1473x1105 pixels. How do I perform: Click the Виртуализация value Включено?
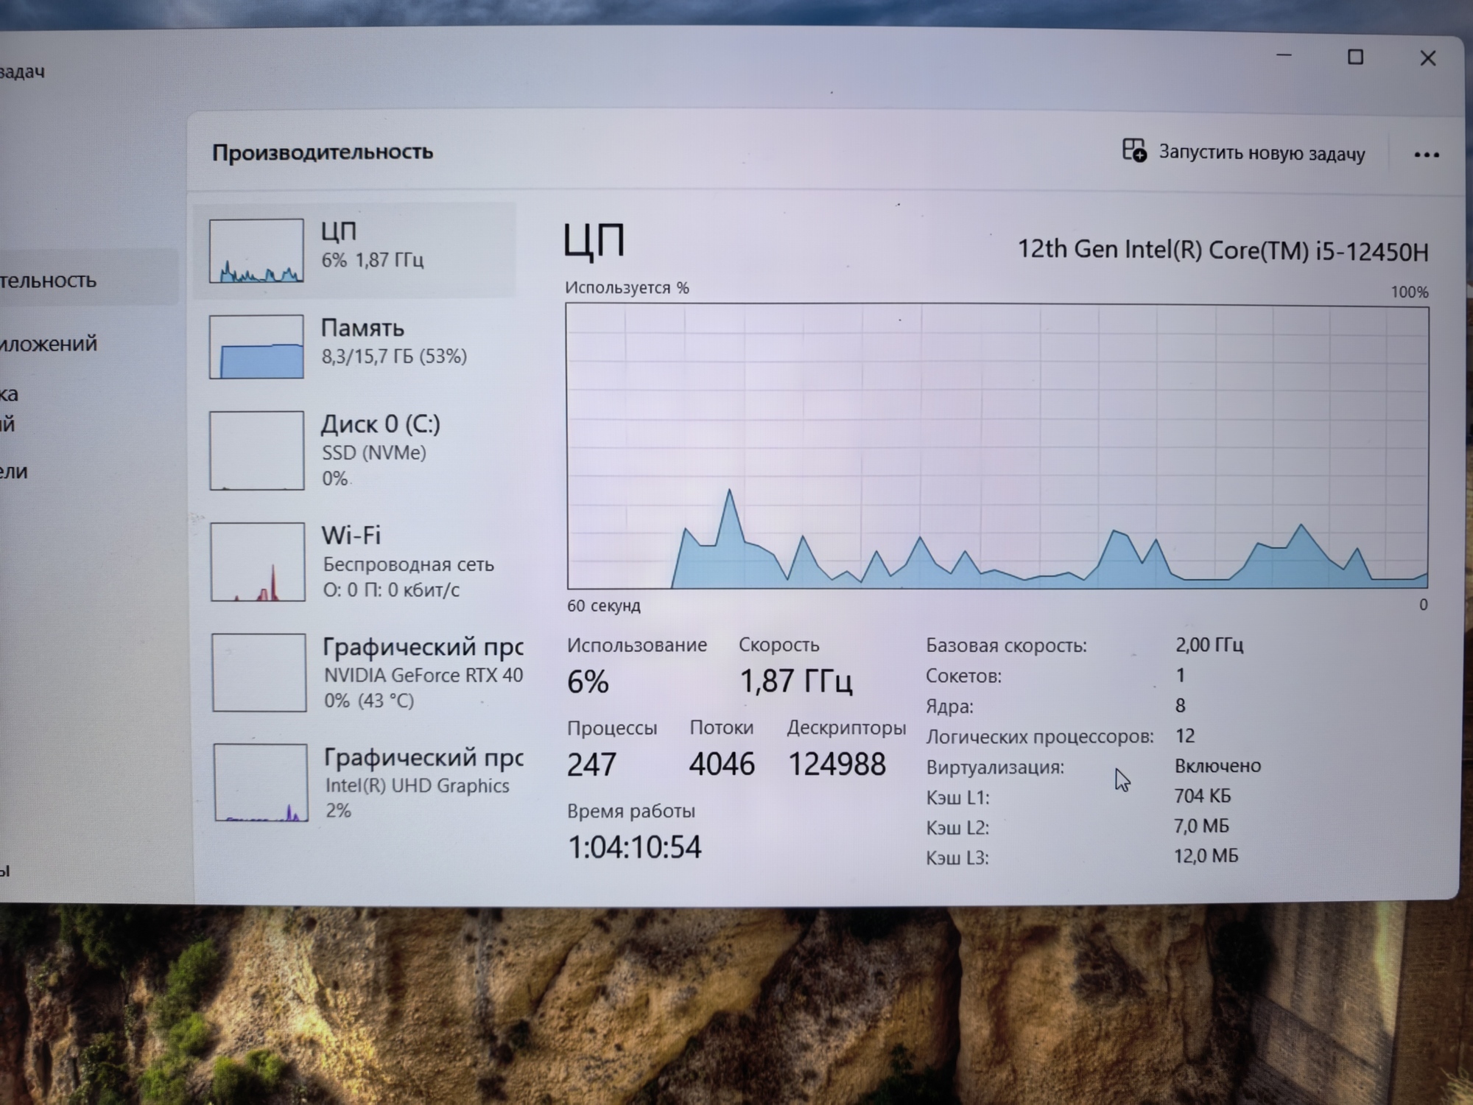coord(1217,765)
